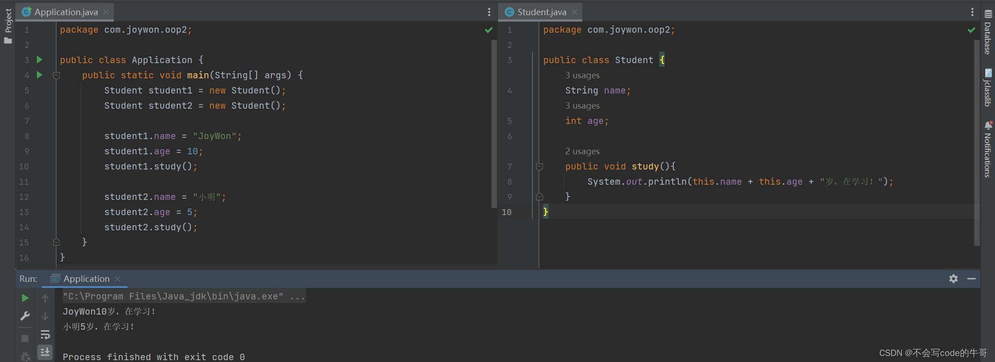The height and width of the screenshot is (362, 995).
Task: Switch to the Student.java tab
Action: tap(541, 12)
